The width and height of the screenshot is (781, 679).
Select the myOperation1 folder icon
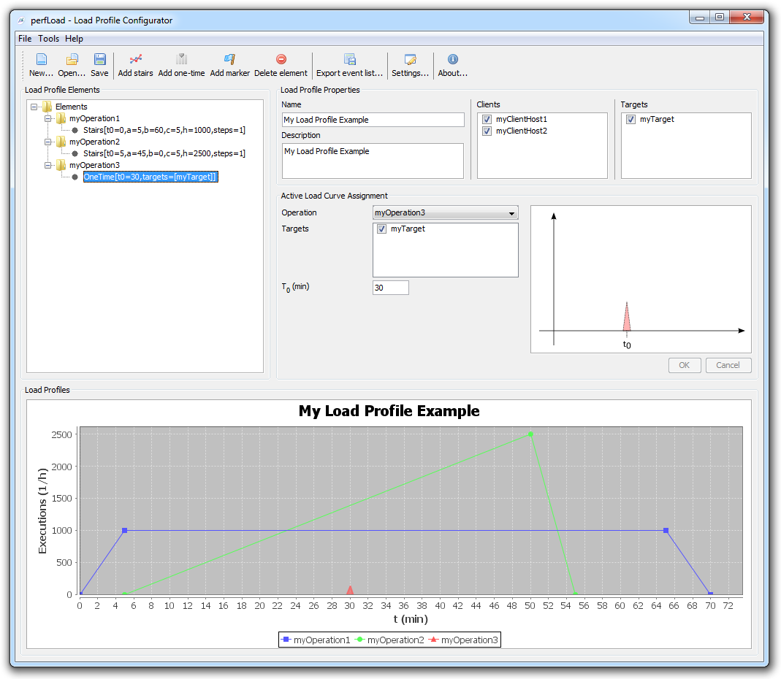pyautogui.click(x=61, y=118)
